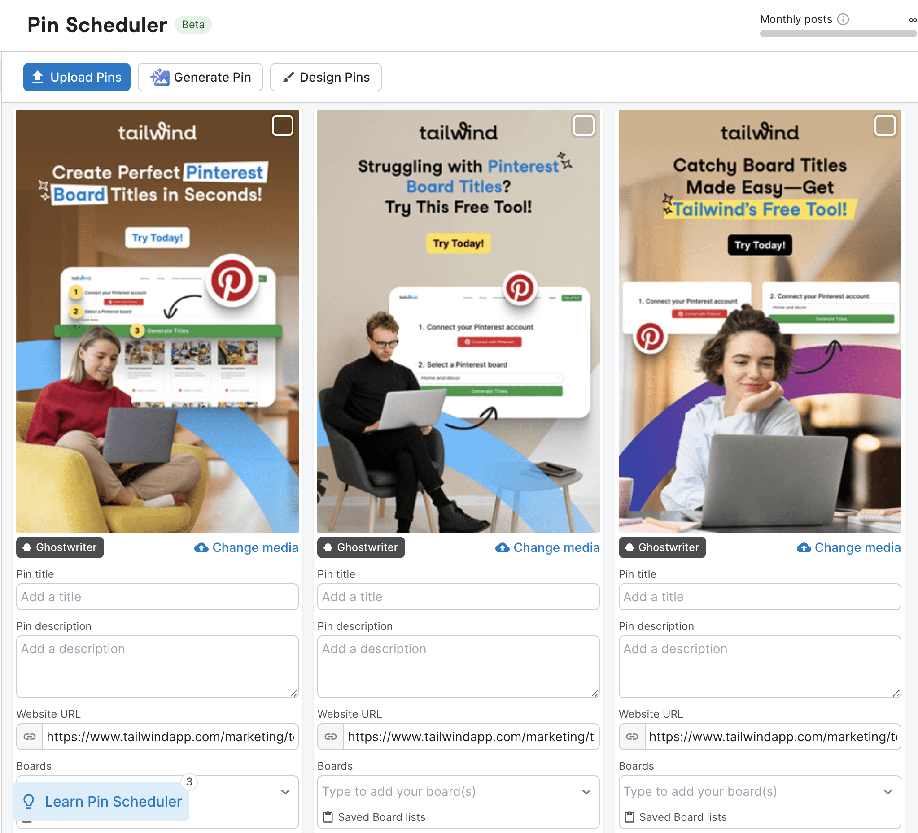Open the Boards dropdown on the second pin
The width and height of the screenshot is (918, 833).
(586, 792)
